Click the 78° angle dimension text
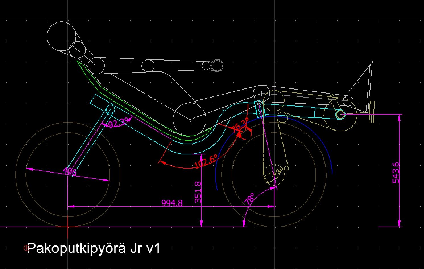This screenshot has height=269, width=424. [251, 200]
